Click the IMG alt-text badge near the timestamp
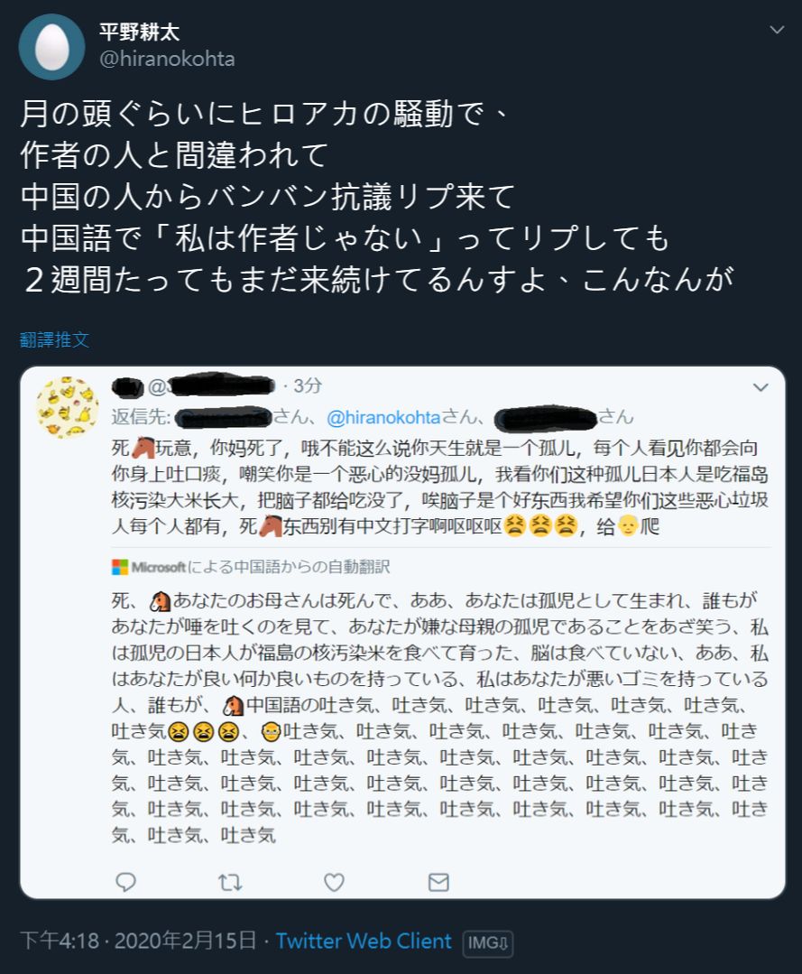Image resolution: width=802 pixels, height=974 pixels. click(487, 942)
